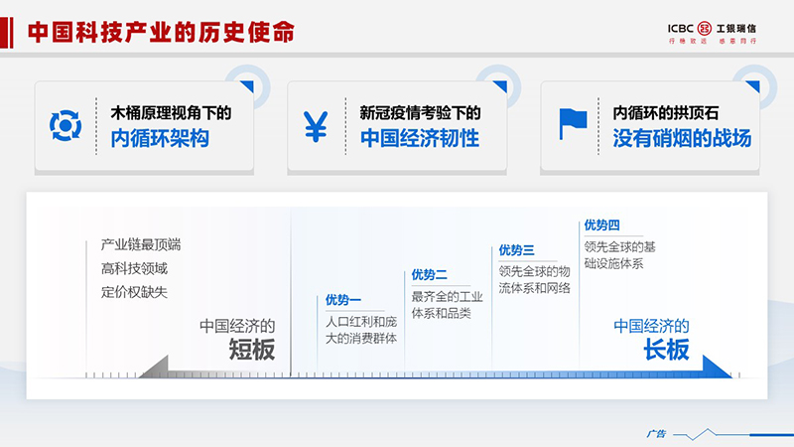Click the blue triangle arrow by 长板
This screenshot has height=447, width=794.
pos(717,367)
